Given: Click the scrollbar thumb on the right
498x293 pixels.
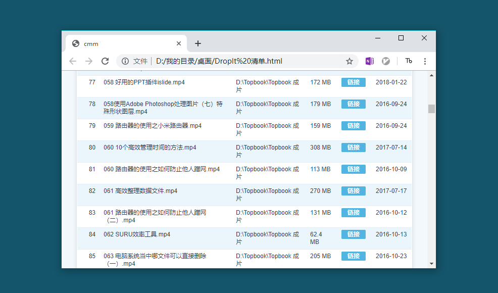Looking at the screenshot, I should pyautogui.click(x=431, y=108).
